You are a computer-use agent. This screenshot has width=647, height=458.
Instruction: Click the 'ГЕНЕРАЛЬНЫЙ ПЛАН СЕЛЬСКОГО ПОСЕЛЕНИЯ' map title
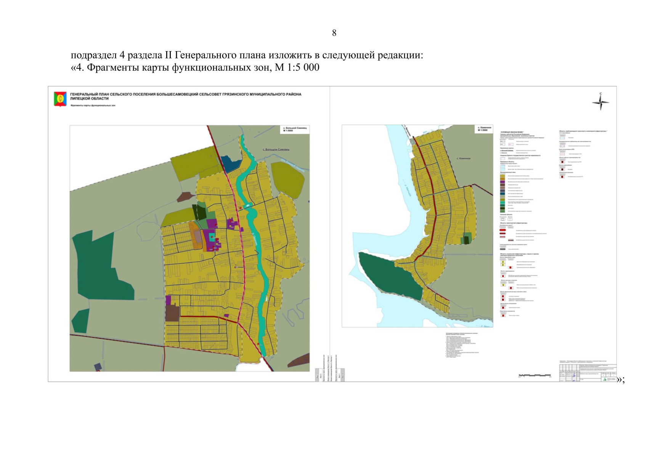pyautogui.click(x=185, y=94)
